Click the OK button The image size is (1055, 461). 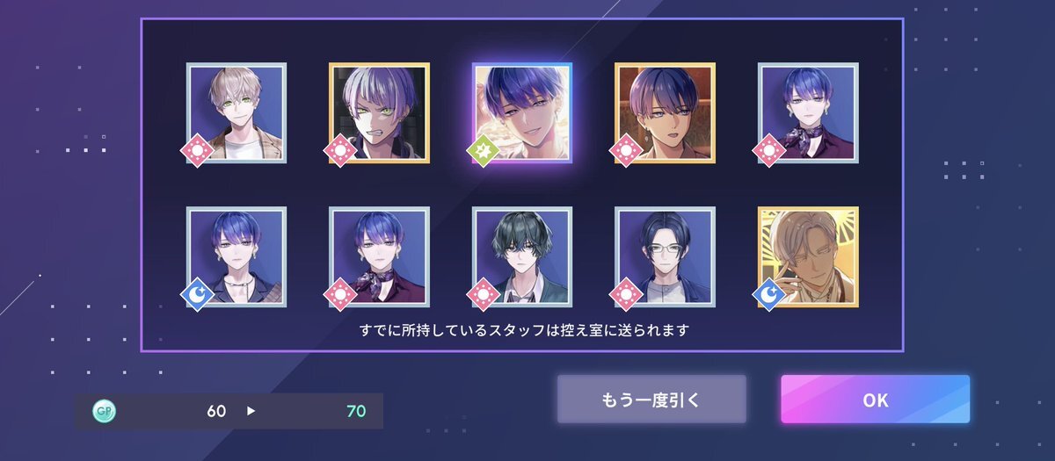point(875,400)
